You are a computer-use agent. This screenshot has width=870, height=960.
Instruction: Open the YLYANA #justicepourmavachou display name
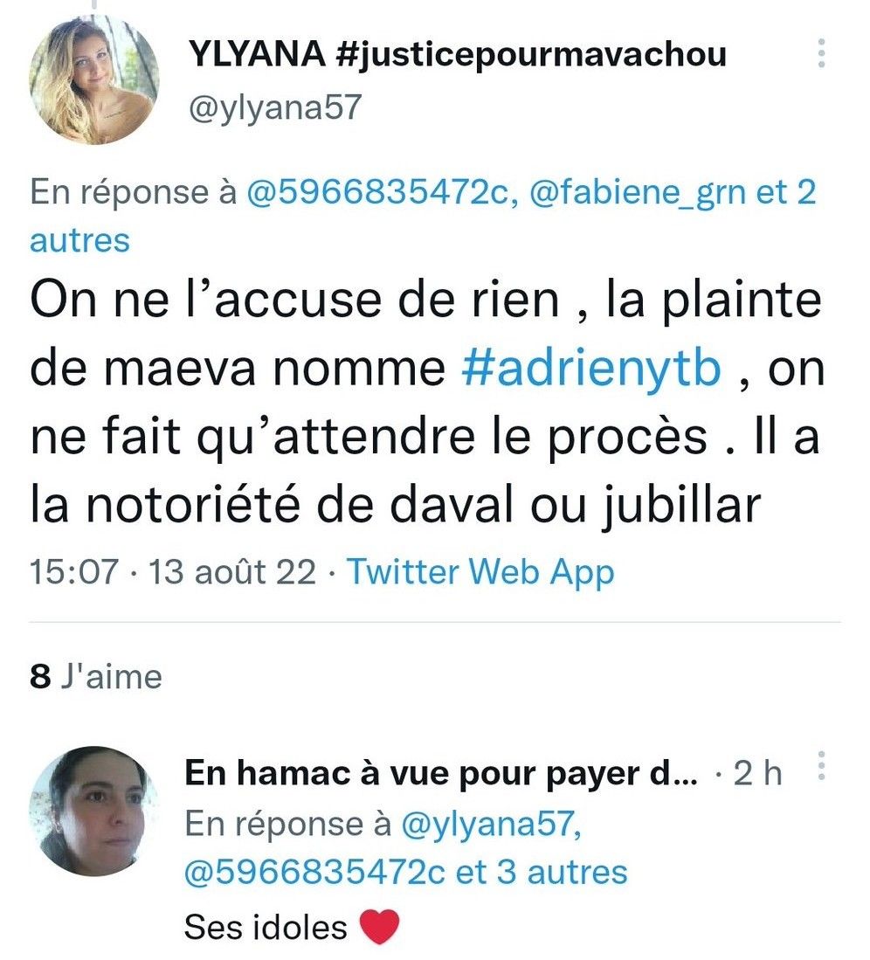click(458, 54)
